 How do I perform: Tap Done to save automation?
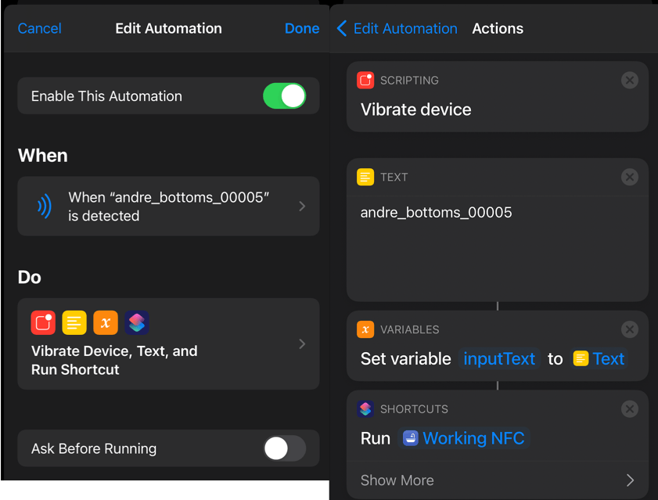[302, 28]
